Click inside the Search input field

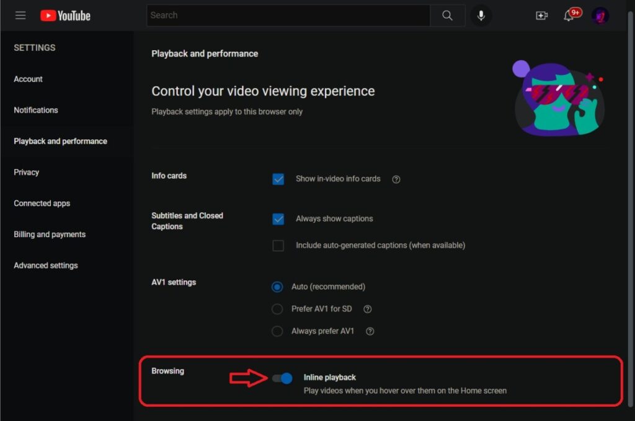pos(285,15)
